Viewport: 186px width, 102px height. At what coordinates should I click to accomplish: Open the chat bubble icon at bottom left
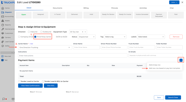pyautogui.click(x=4, y=99)
